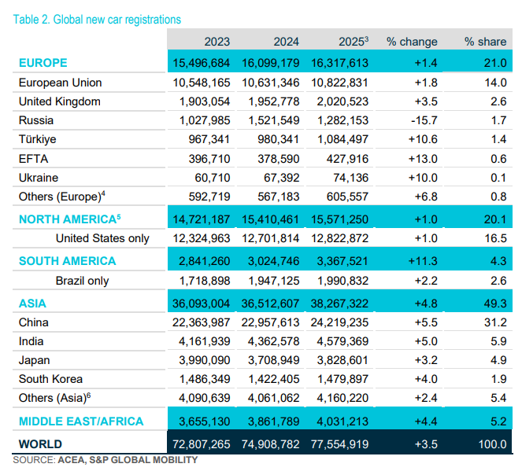Select the SOUTH AMERICA region heading

tap(67, 261)
